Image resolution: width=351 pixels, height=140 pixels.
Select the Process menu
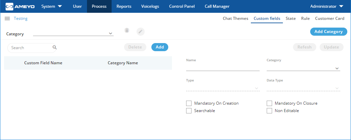click(x=99, y=6)
